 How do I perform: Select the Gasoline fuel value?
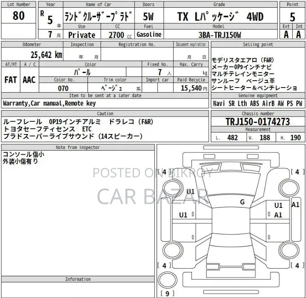point(149,35)
